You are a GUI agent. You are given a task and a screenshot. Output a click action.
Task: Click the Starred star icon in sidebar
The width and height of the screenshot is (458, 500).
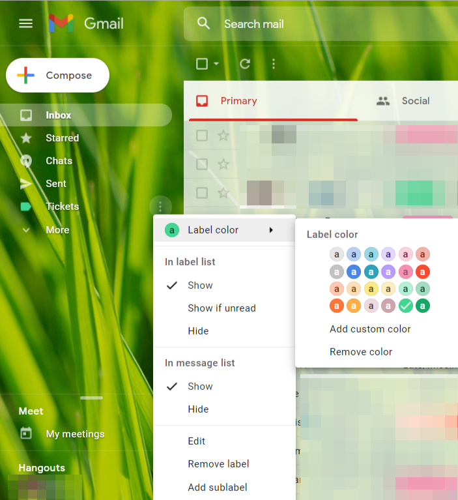coord(26,138)
